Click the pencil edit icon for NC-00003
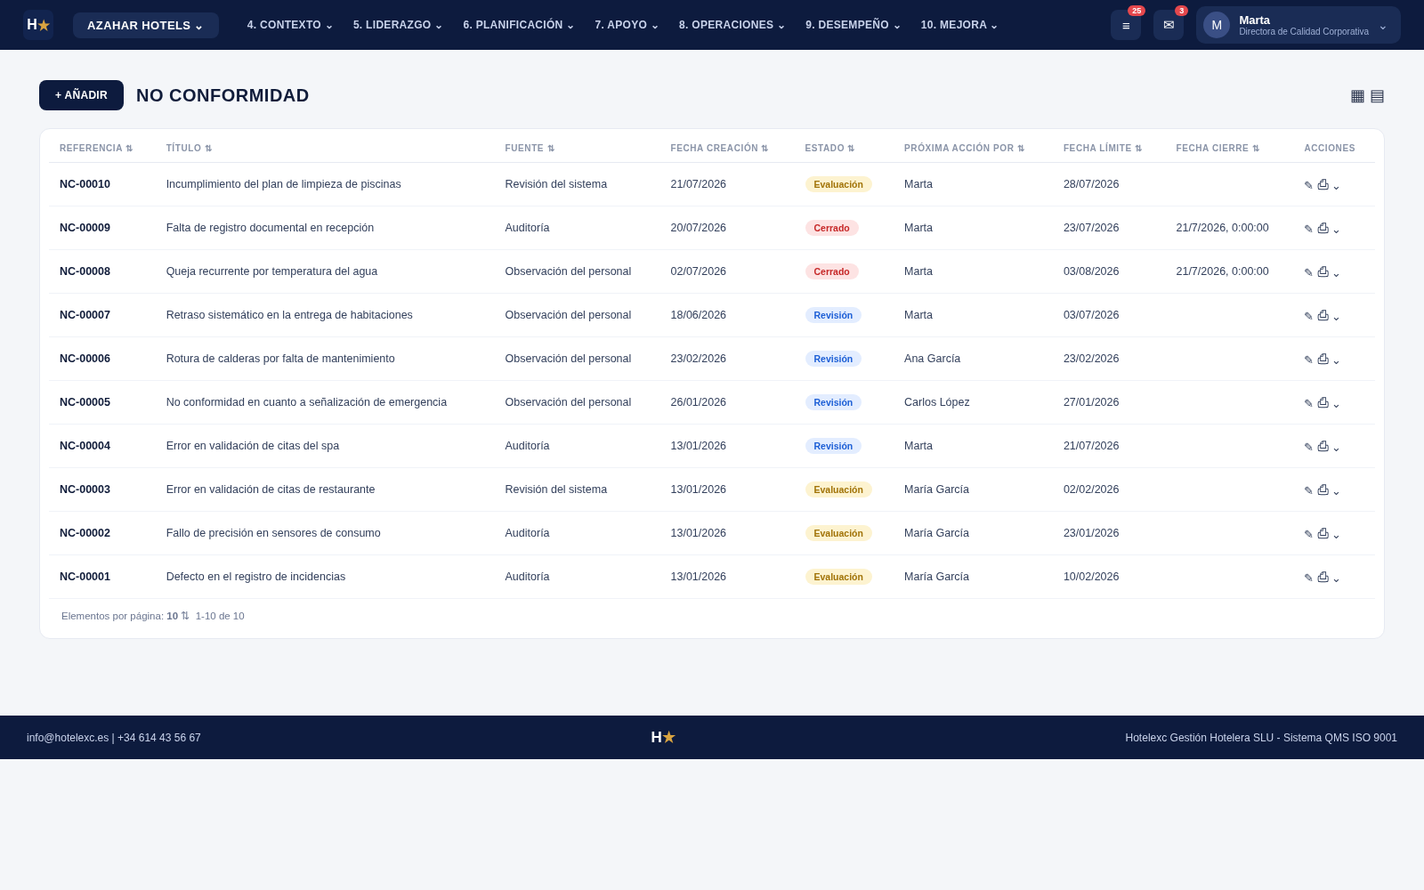Screen dimensions: 1424x890 (1308, 490)
